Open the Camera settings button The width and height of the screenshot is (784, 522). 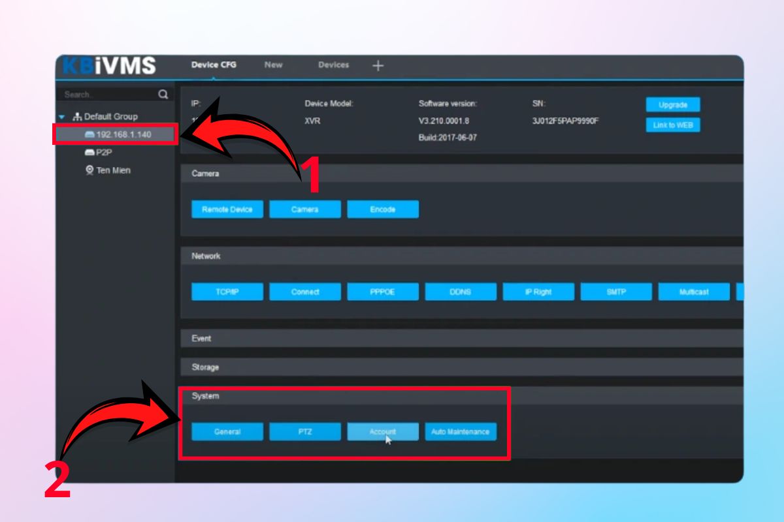[x=305, y=209]
